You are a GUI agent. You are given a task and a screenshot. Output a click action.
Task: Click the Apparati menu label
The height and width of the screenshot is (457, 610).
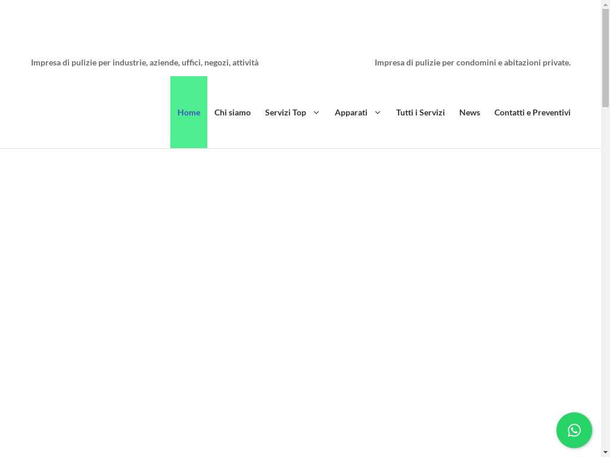[351, 112]
